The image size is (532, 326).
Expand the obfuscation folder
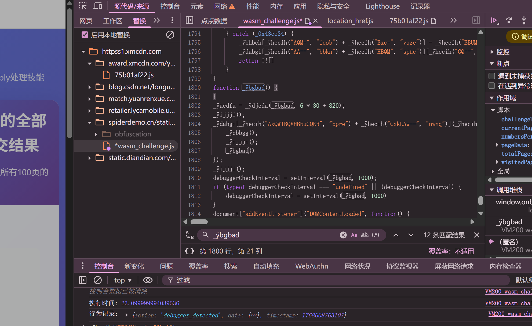[96, 134]
